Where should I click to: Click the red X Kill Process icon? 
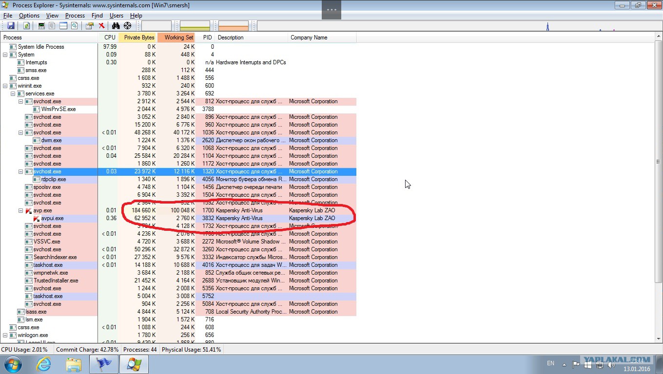[x=101, y=25]
